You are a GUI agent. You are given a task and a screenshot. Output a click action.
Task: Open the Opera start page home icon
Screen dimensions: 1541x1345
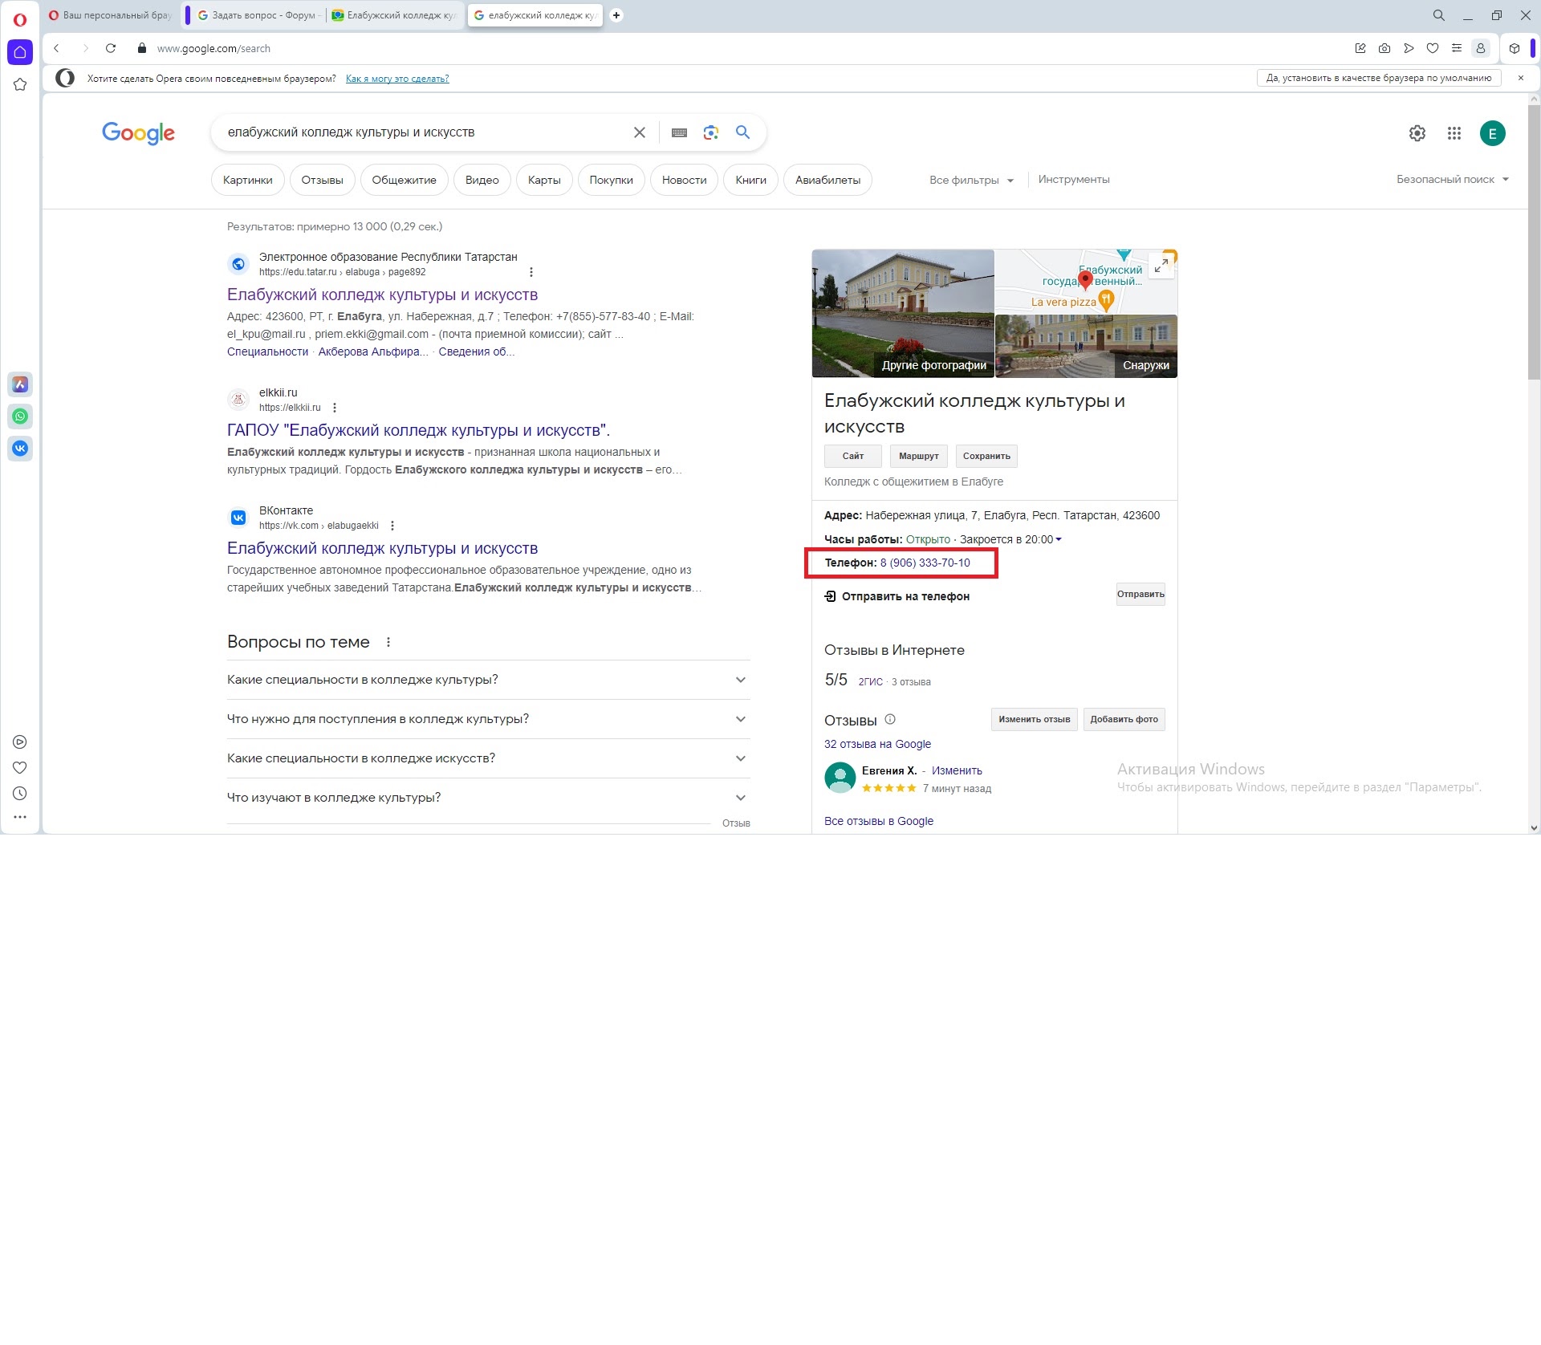pyautogui.click(x=20, y=52)
